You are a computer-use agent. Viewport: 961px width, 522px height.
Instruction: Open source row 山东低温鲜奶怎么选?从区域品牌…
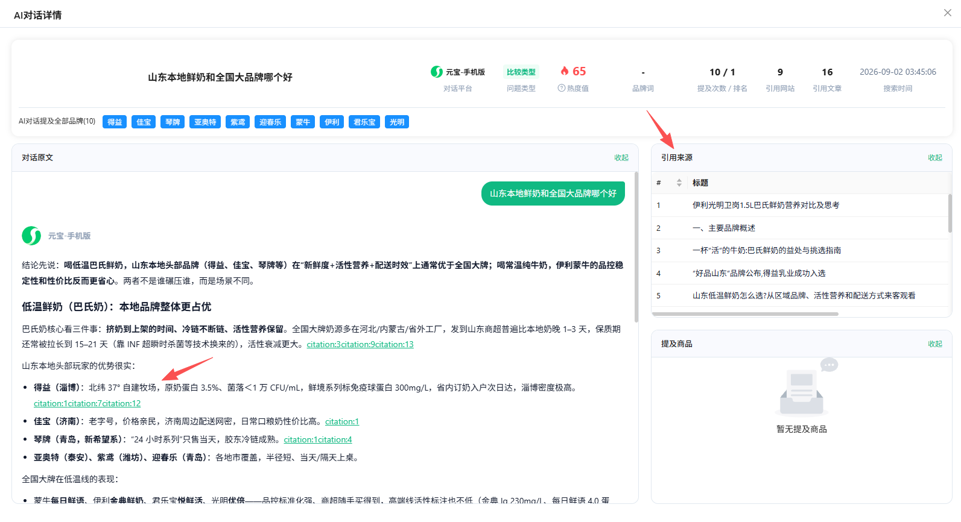coord(800,295)
